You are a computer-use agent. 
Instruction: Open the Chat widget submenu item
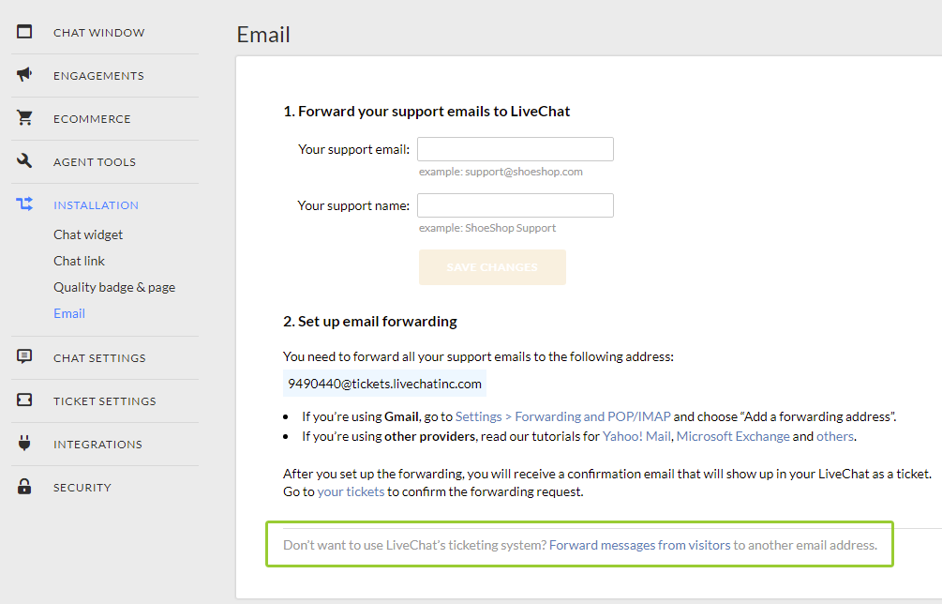[88, 234]
